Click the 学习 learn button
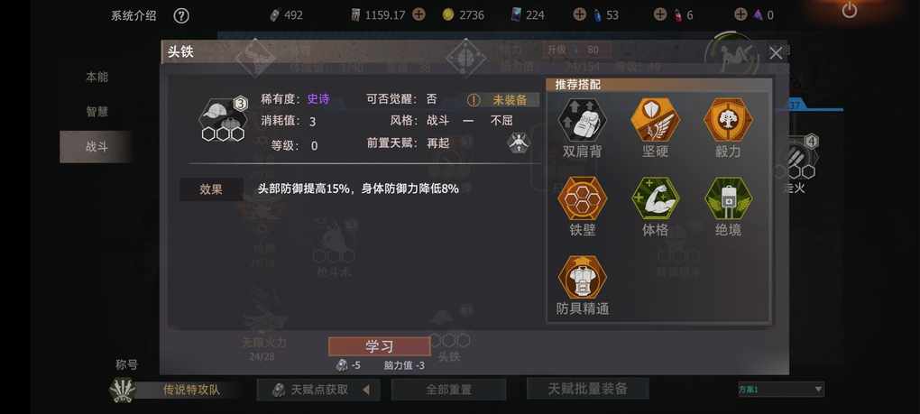Screen dimensions: 920x414 coord(379,346)
